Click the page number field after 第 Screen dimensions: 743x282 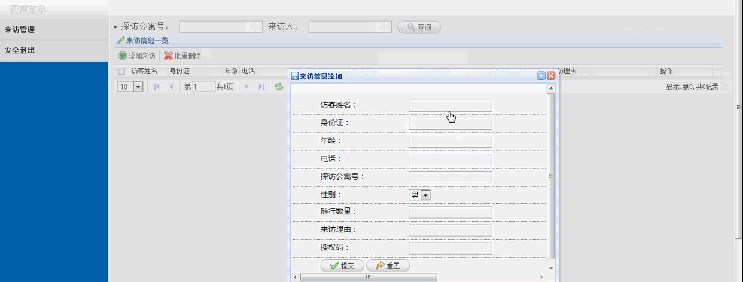(x=203, y=87)
